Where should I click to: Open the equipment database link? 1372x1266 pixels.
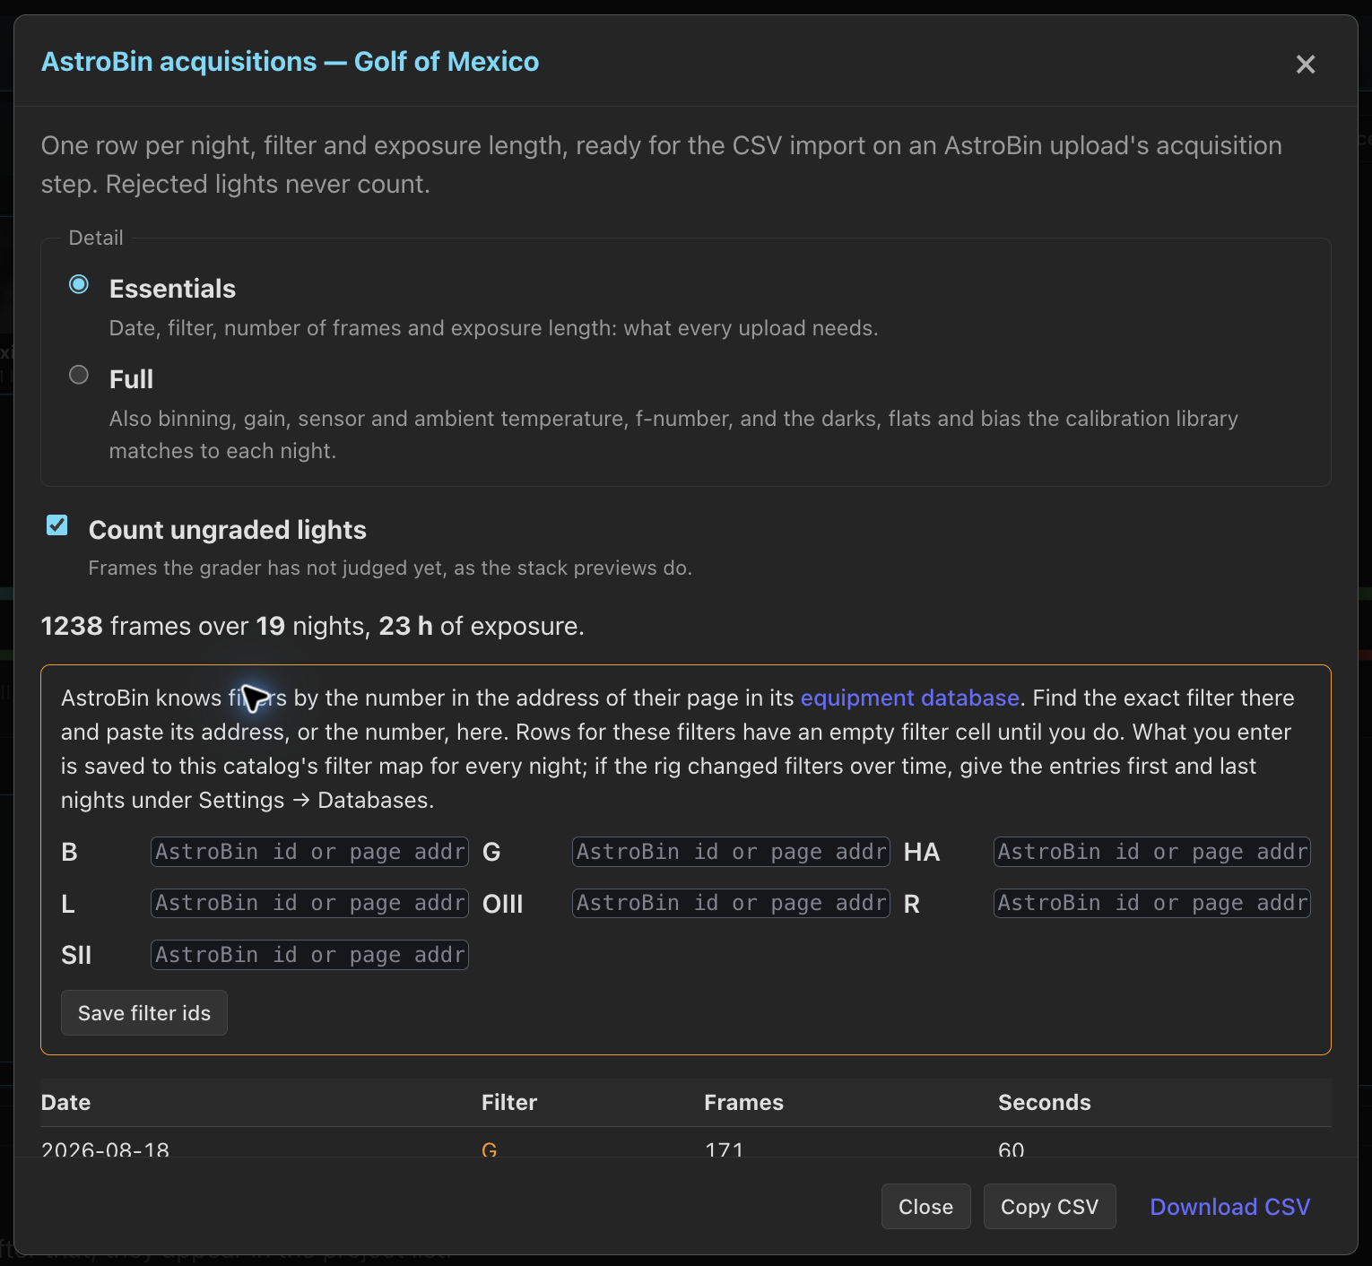tap(909, 698)
